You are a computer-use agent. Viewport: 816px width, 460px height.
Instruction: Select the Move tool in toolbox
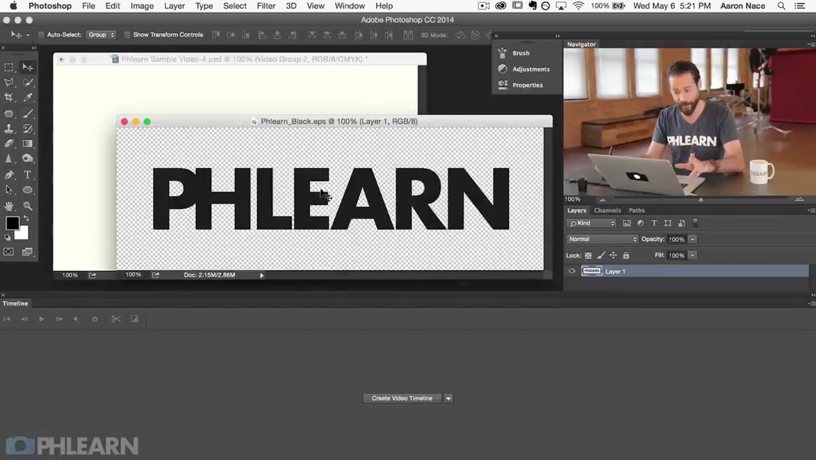28,67
